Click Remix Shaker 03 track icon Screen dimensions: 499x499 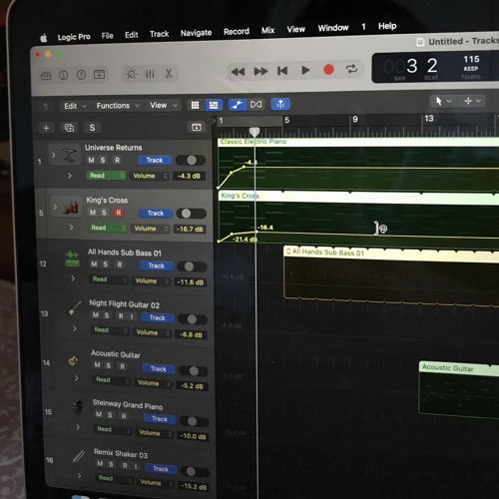coord(79,456)
